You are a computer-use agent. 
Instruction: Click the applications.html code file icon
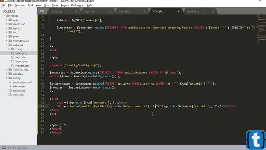point(10,82)
